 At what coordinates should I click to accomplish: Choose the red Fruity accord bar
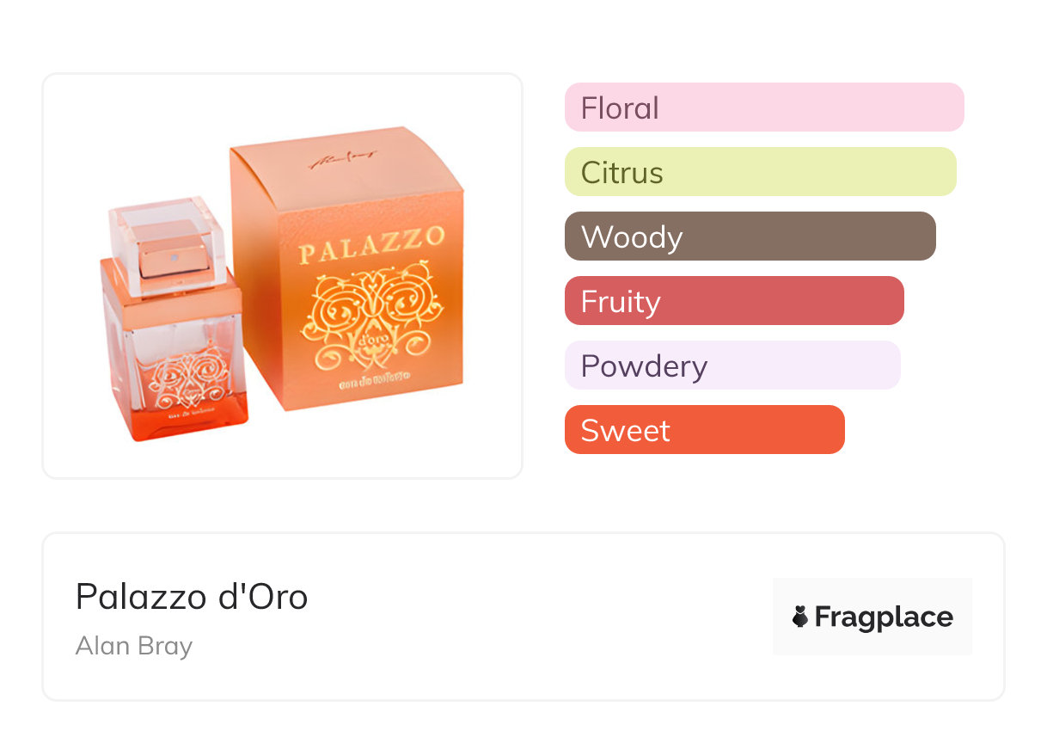pyautogui.click(x=734, y=301)
